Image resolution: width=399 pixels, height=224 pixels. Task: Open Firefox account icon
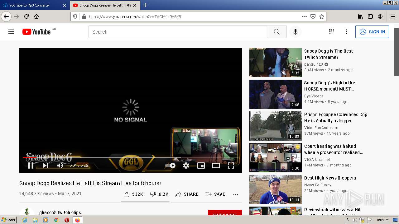click(x=380, y=16)
